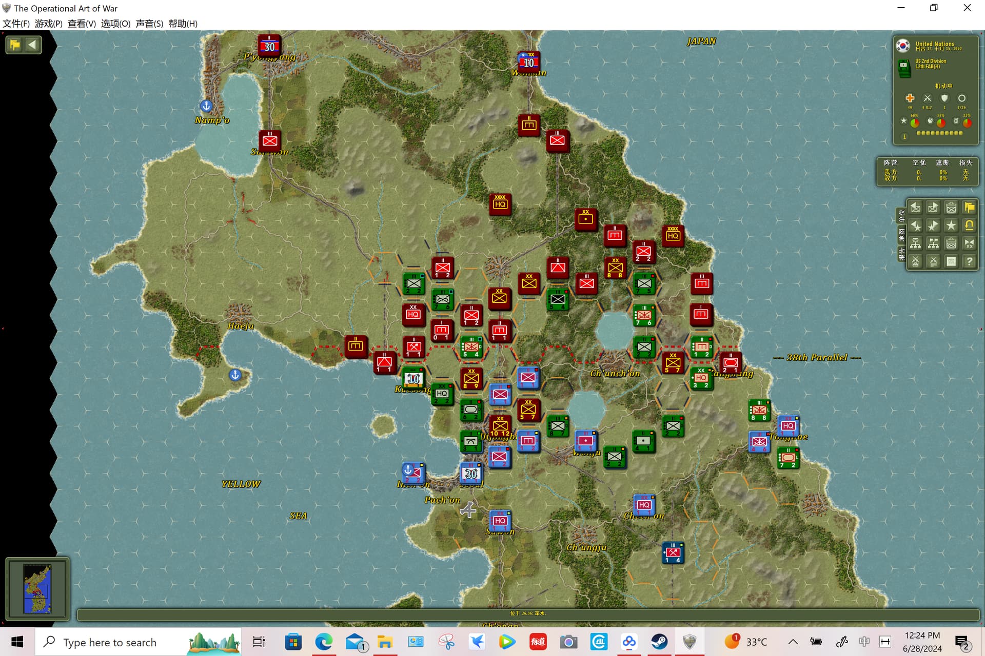Click the 'United Nations' side label
The width and height of the screenshot is (985, 656).
pos(935,44)
